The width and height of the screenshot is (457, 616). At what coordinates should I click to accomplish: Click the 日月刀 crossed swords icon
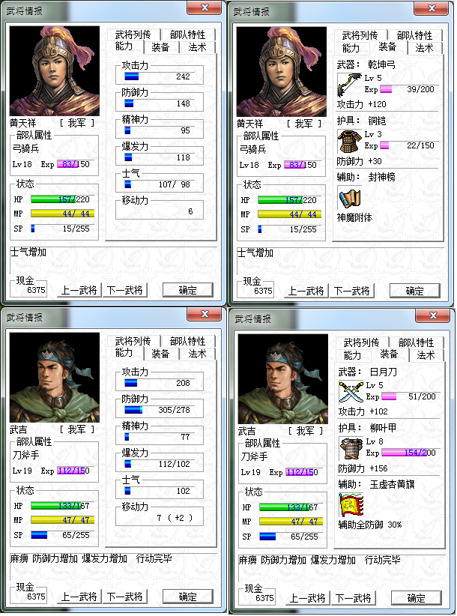[x=351, y=392]
